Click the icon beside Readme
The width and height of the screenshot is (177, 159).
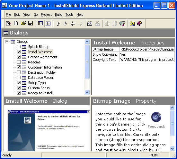tap(24, 62)
